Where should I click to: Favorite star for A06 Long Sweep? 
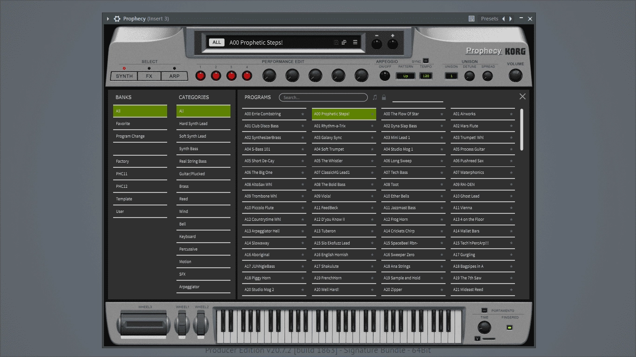coord(441,161)
